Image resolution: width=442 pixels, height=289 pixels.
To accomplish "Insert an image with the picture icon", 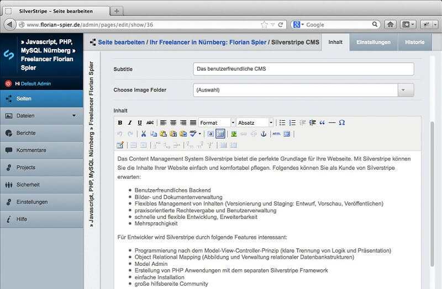I will click(234, 134).
